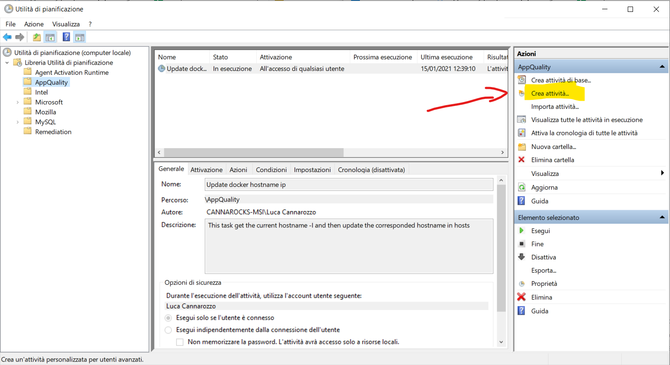Select the Remediation folder in tree
Image resolution: width=670 pixels, height=365 pixels.
pyautogui.click(x=53, y=132)
